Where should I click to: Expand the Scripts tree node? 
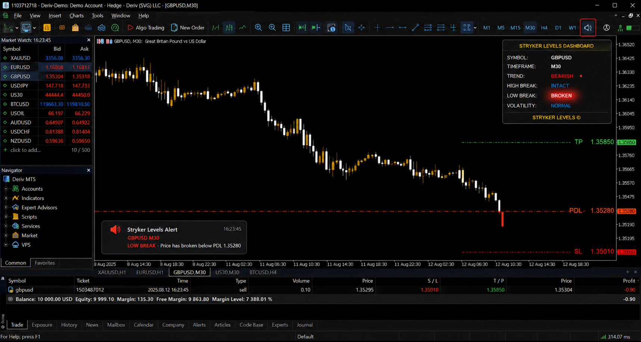6,217
